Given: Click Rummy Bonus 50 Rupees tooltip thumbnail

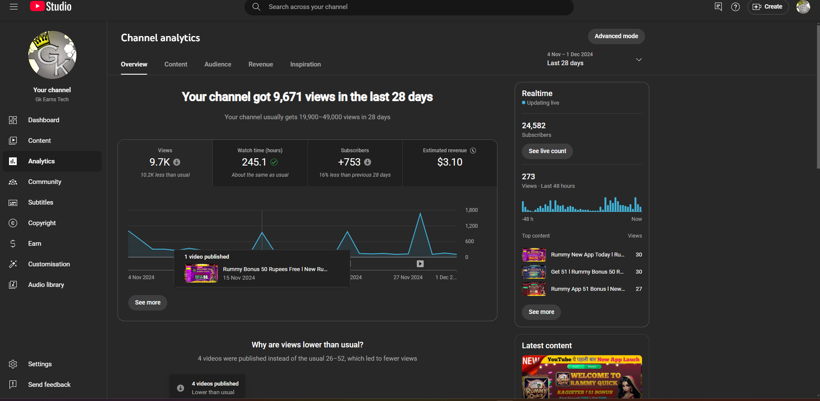Looking at the screenshot, I should (201, 273).
